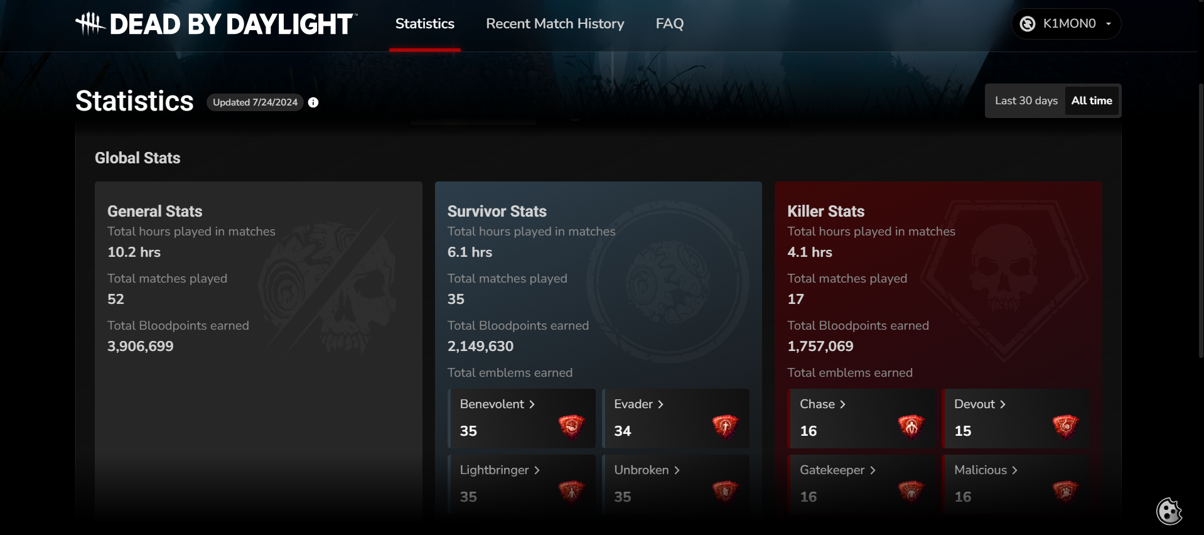Expand the Malicious emblem details chevron
The image size is (1204, 535).
1014,470
